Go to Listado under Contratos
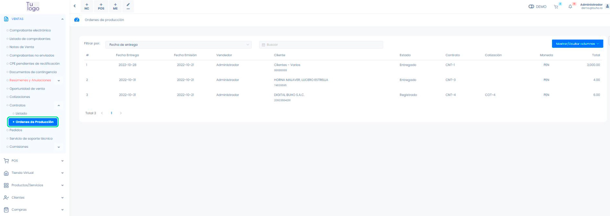Viewport: 610px width, 216px height. tap(21, 113)
